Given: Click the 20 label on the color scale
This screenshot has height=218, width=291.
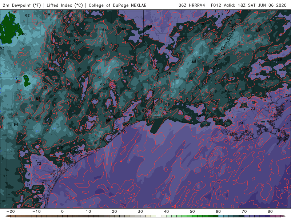Looking at the screenshot, I should 114,211.
